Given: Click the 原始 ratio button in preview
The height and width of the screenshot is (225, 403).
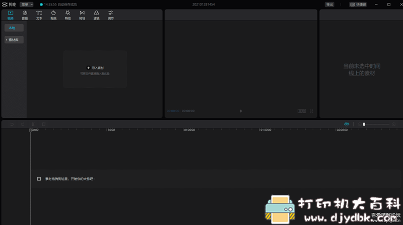Looking at the screenshot, I should tap(302, 111).
